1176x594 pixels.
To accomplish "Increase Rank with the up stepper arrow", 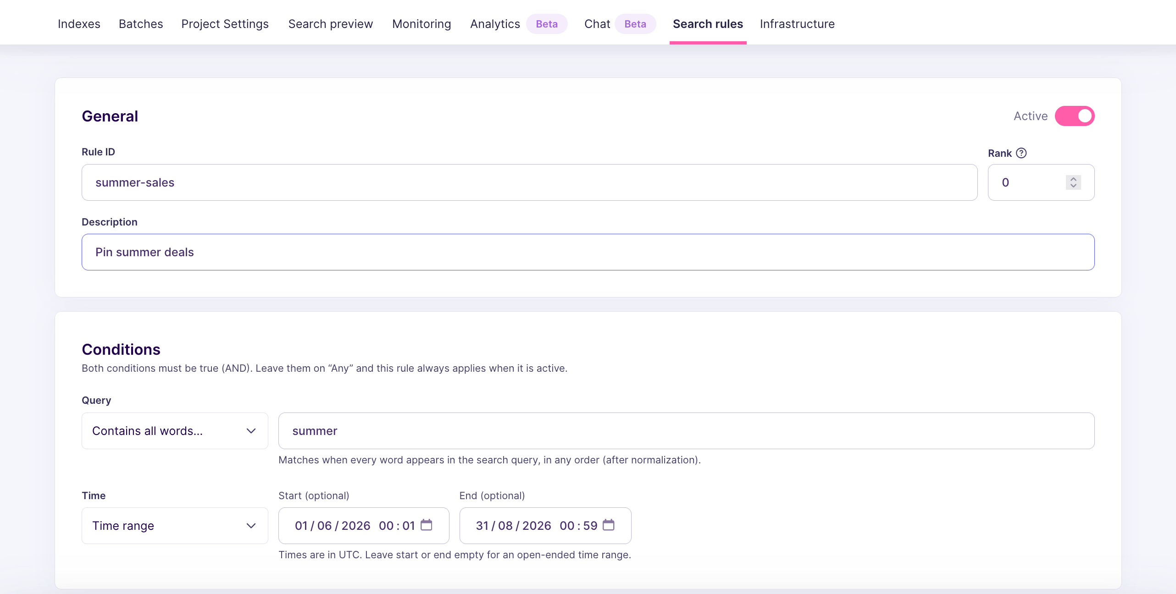I will tap(1073, 178).
